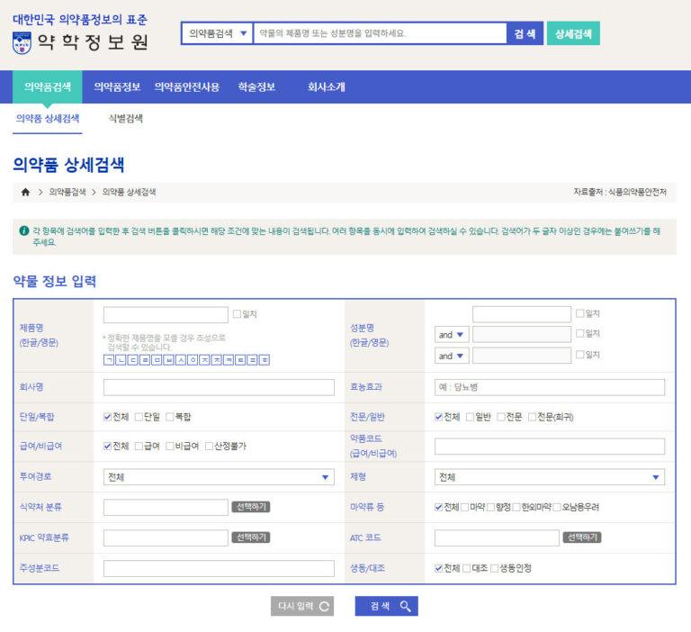Check the 일반 drug type option
This screenshot has width=691, height=632.
click(x=471, y=417)
